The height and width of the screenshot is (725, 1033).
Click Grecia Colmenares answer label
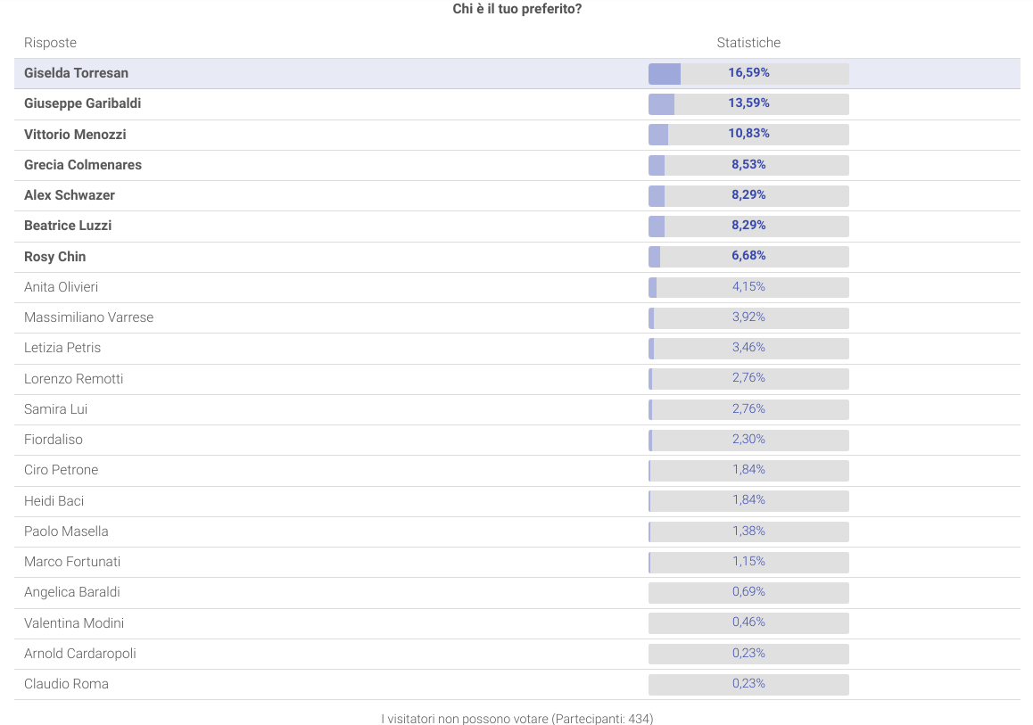[83, 165]
